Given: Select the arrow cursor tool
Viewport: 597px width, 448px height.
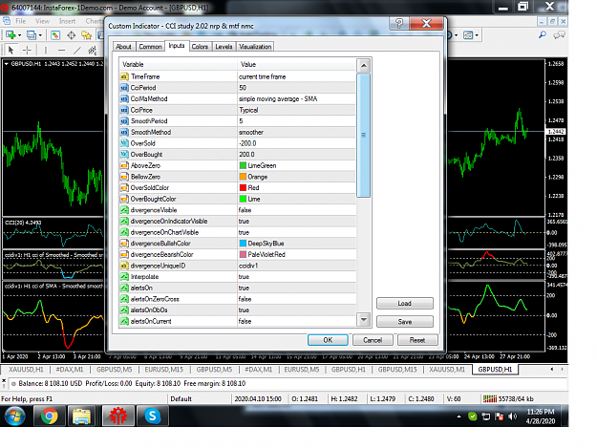Looking at the screenshot, I should 11,50.
